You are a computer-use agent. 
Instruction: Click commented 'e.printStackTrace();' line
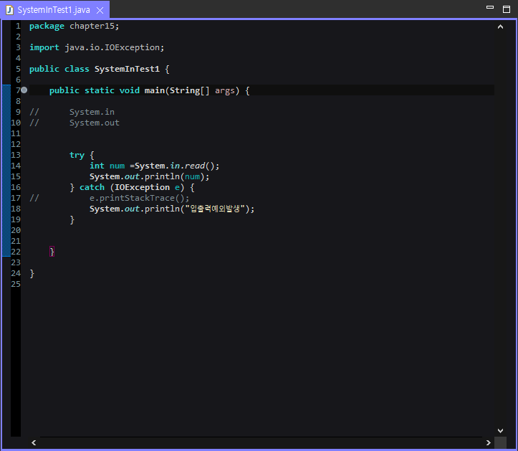140,198
